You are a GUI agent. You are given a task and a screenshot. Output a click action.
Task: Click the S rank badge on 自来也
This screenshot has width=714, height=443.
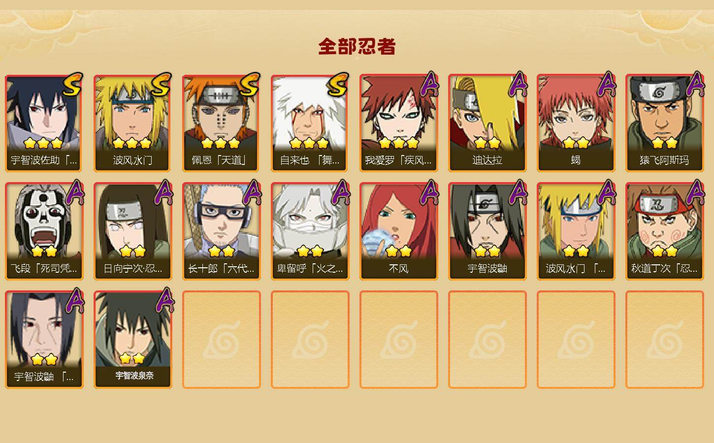pos(339,85)
